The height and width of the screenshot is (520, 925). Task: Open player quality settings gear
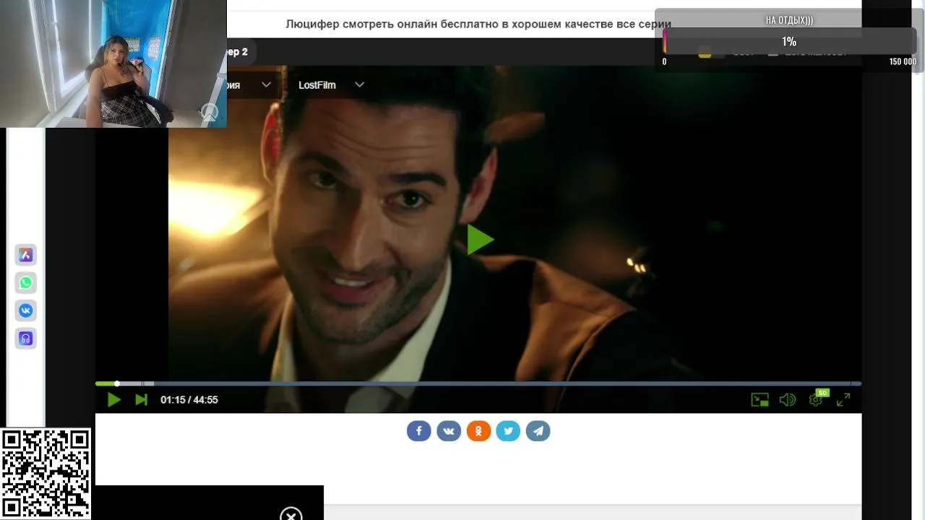816,399
